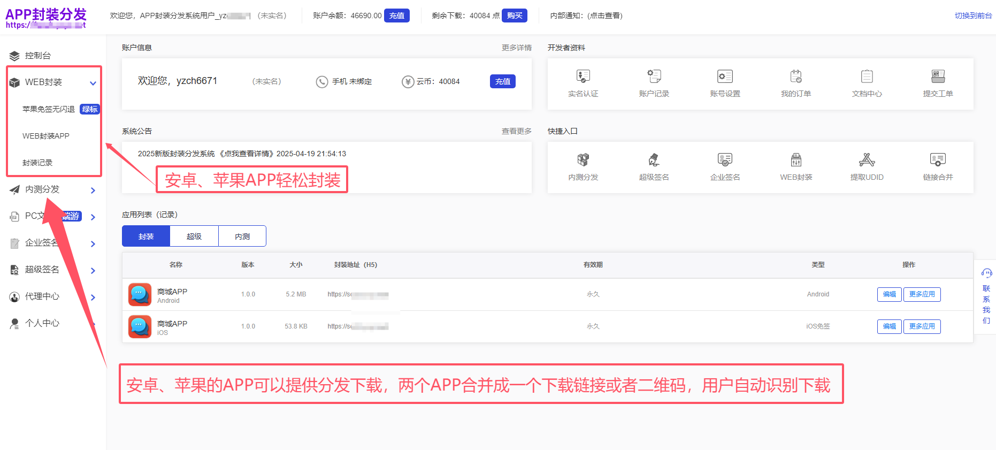
Task: Click the 联系我们 headset icon
Action: coord(986,273)
